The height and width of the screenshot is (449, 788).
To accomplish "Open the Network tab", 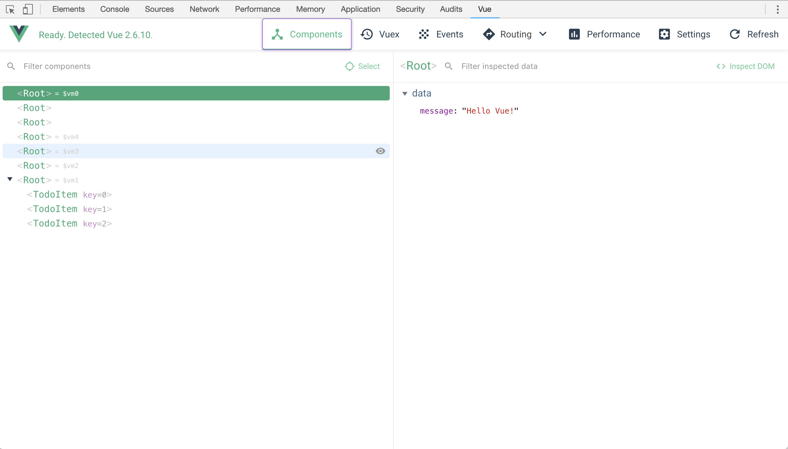I will [204, 9].
